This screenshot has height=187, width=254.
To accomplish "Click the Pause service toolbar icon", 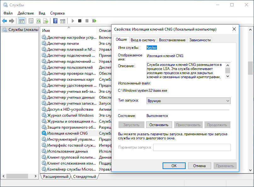I will 87,21.
